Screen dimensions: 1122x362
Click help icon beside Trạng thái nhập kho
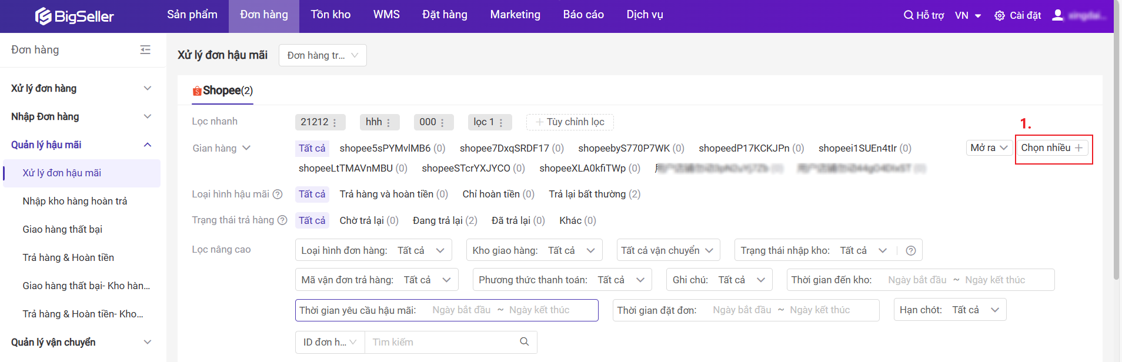(910, 251)
